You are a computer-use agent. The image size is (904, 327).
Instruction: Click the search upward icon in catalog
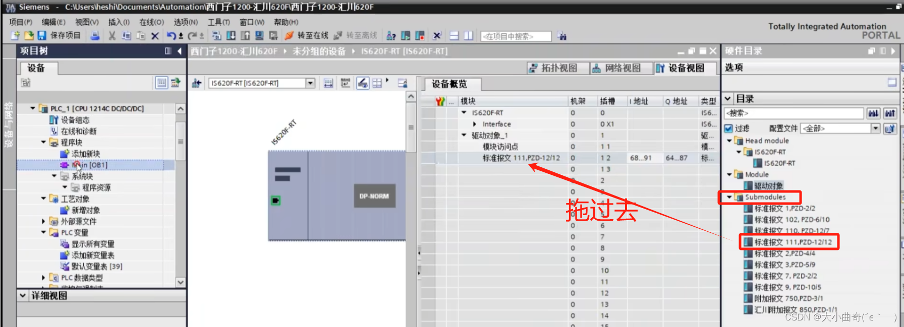[890, 113]
